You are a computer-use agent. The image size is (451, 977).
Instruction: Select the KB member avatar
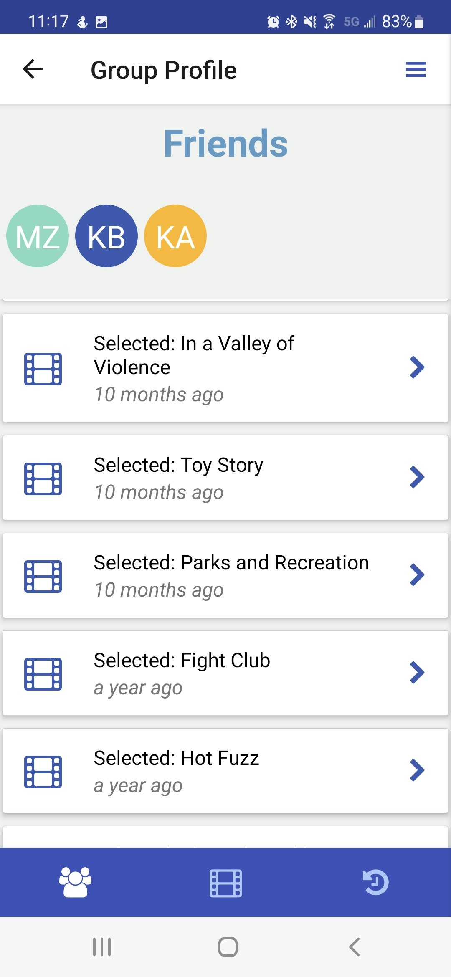point(106,236)
